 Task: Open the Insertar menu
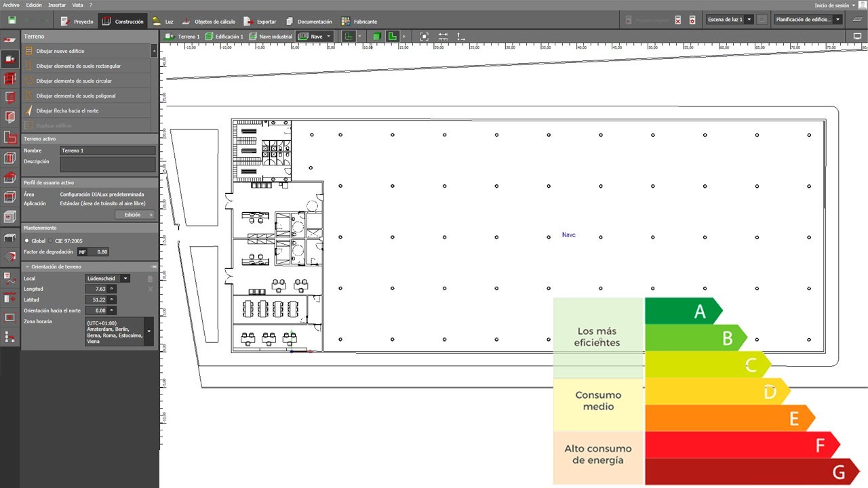[57, 5]
